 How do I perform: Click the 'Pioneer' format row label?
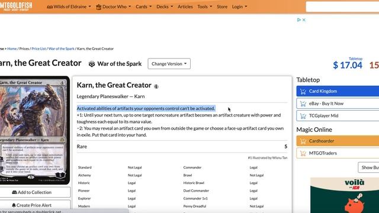tap(84, 191)
